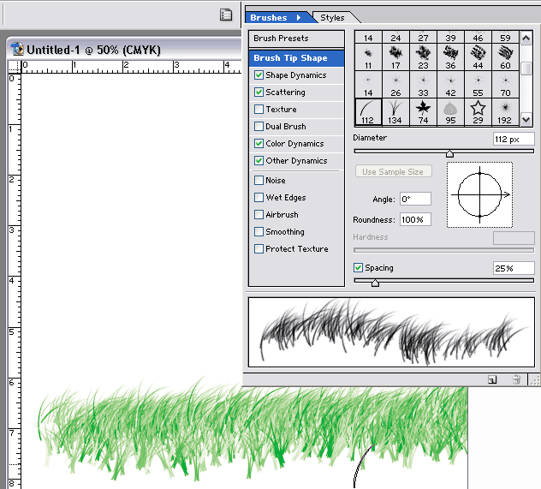Pick the sparkle brush sized 70
The image size is (541, 489).
pyautogui.click(x=505, y=85)
